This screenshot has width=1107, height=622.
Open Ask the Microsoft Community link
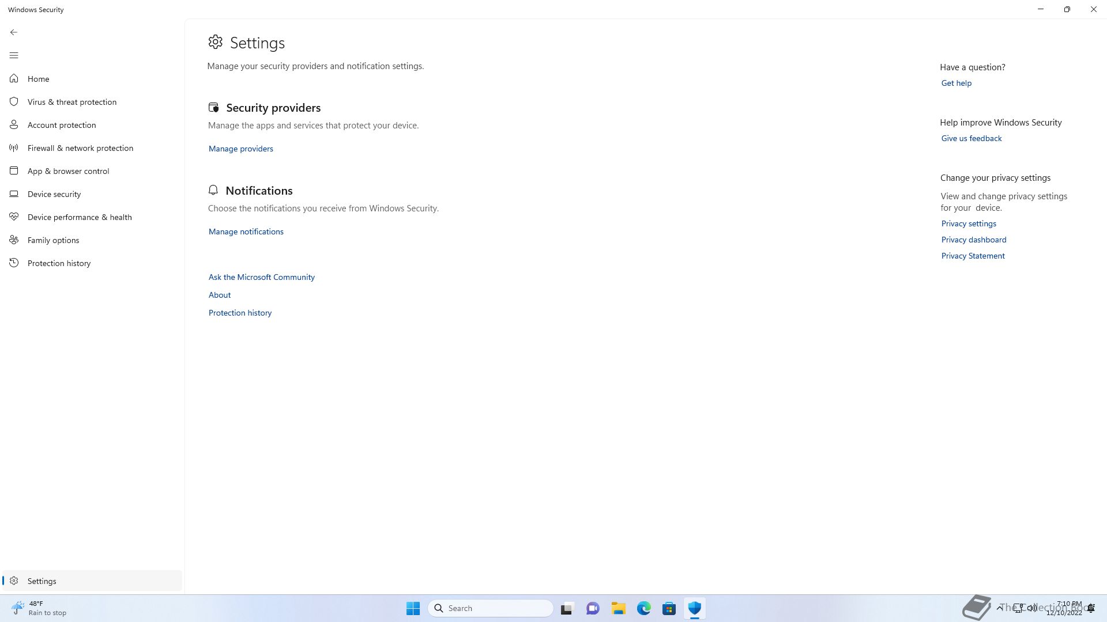point(261,277)
